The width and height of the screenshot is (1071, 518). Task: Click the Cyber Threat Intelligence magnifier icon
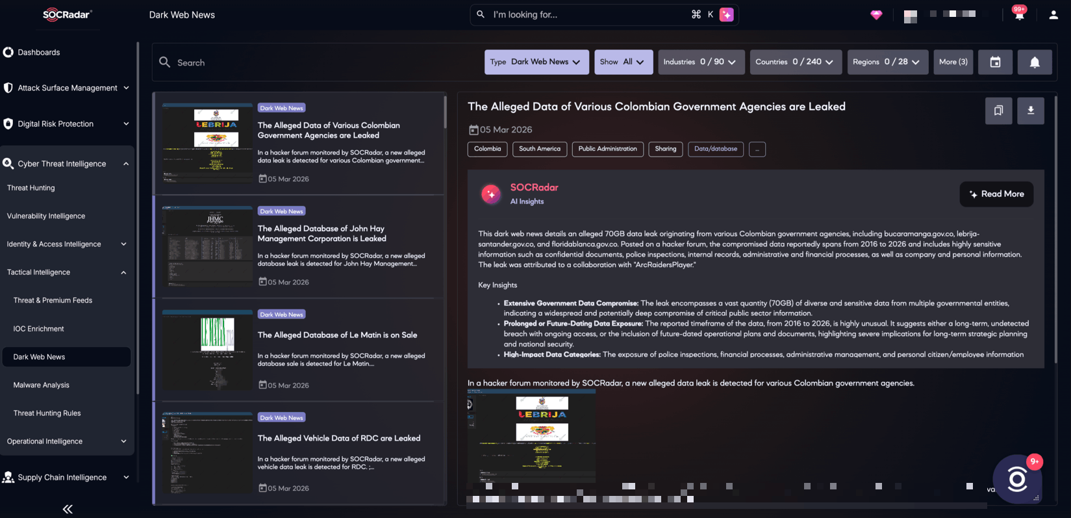coord(8,163)
